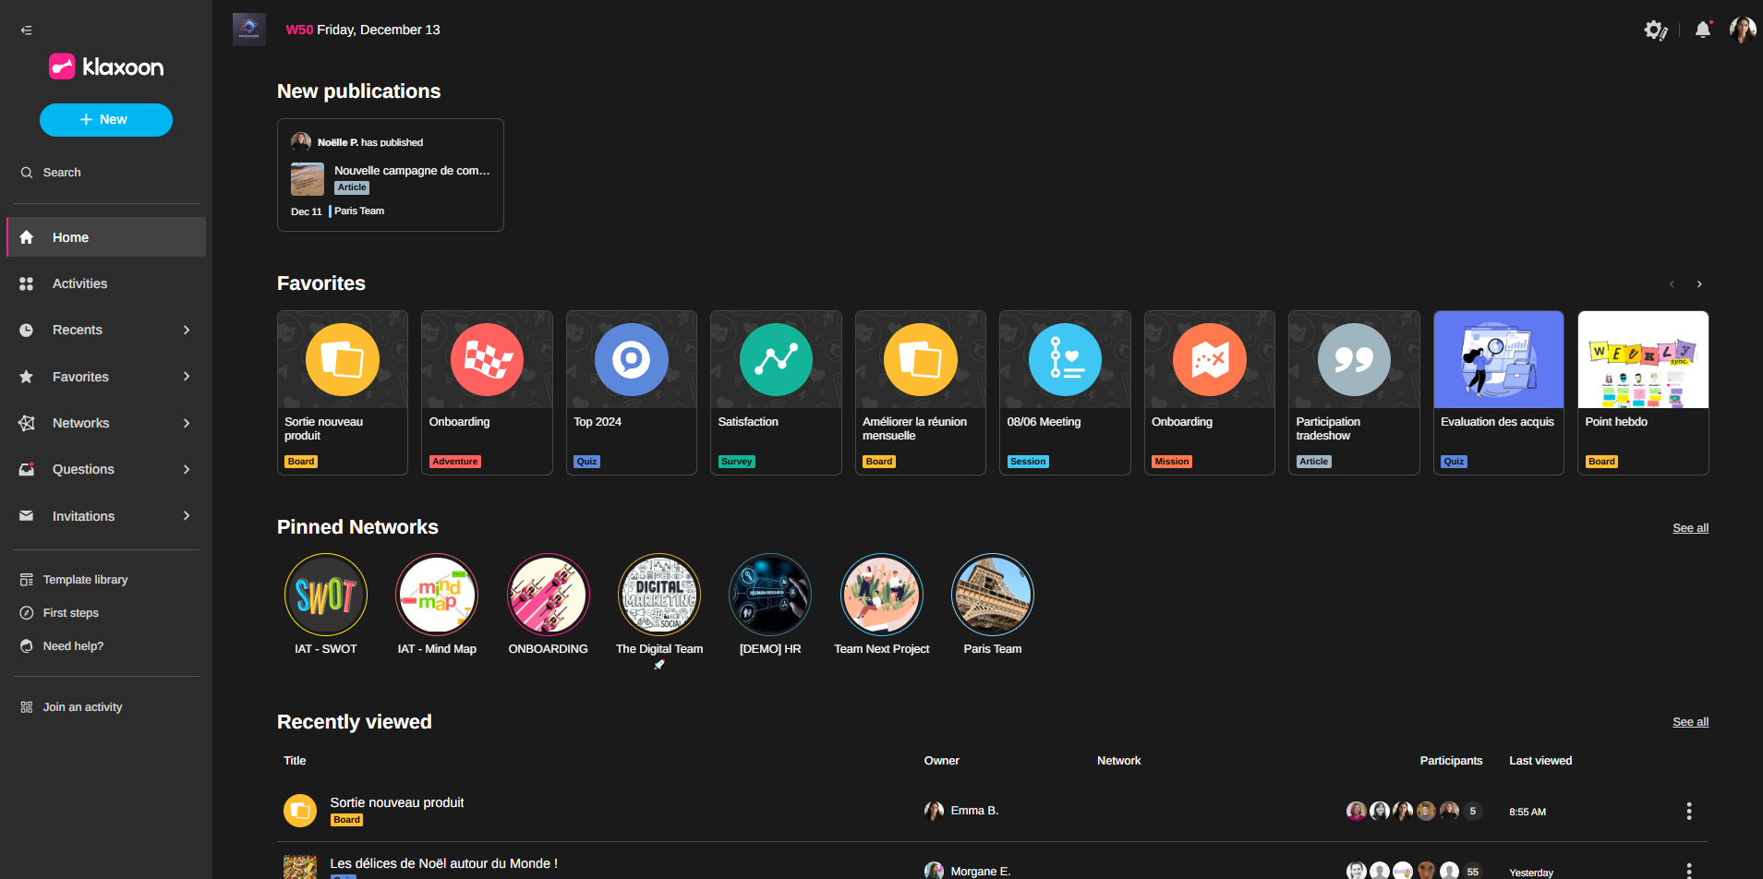Expand the Recents submenu arrow
This screenshot has height=879, width=1763.
(187, 331)
